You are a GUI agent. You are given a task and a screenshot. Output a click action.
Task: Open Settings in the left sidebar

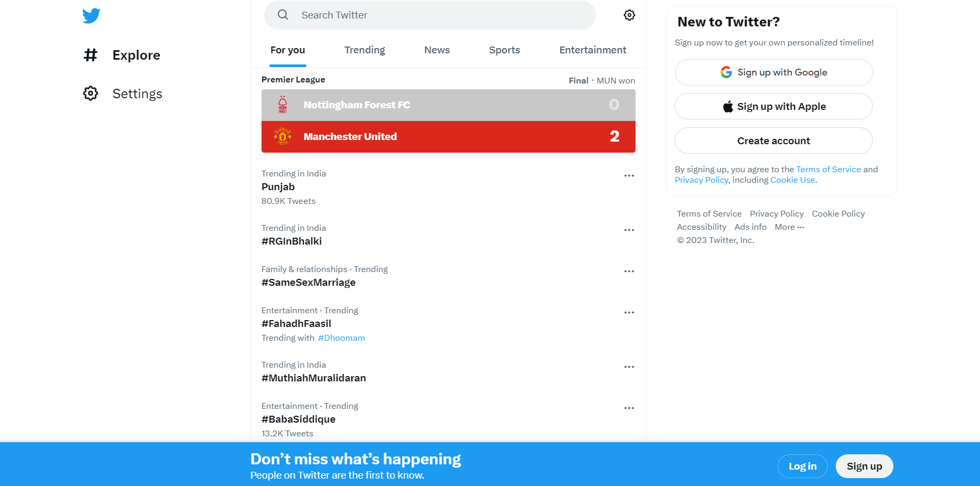(123, 94)
